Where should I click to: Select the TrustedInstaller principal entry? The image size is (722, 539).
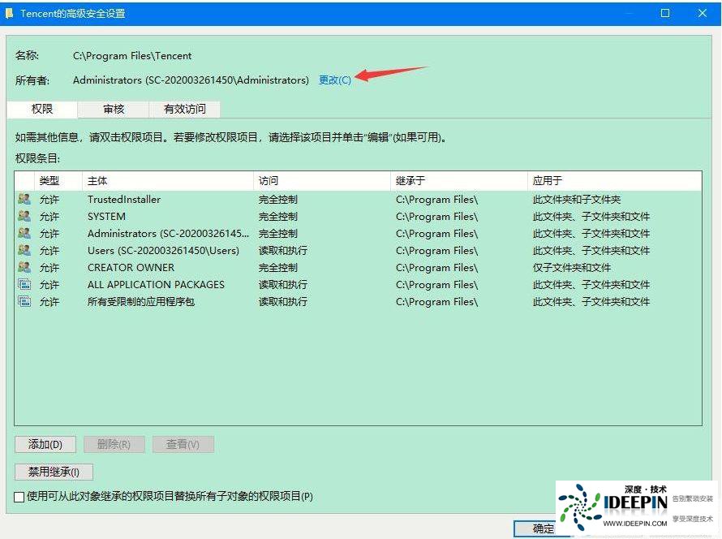point(124,200)
